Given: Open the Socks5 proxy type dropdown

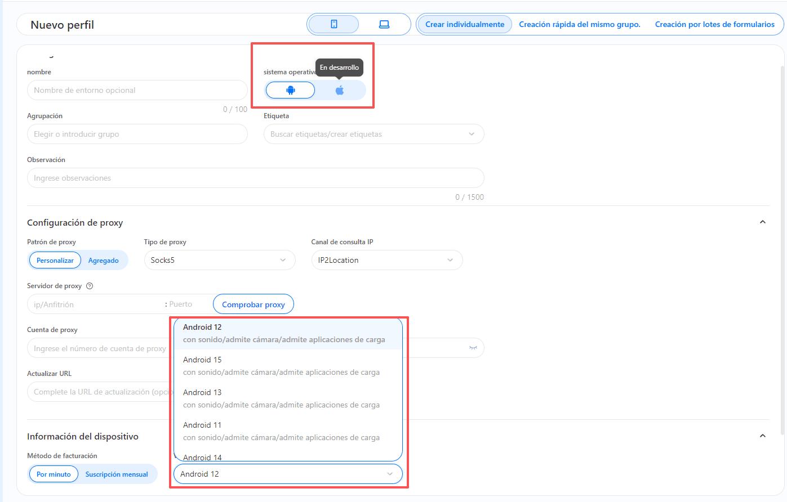Looking at the screenshot, I should 220,260.
